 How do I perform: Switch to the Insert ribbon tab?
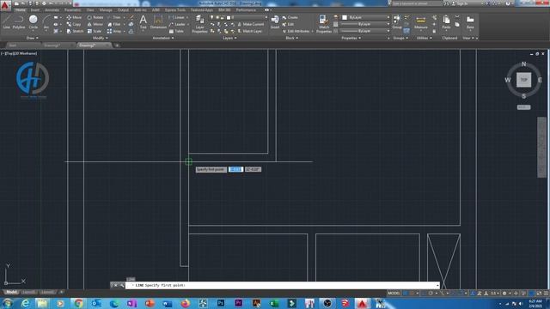(35, 9)
